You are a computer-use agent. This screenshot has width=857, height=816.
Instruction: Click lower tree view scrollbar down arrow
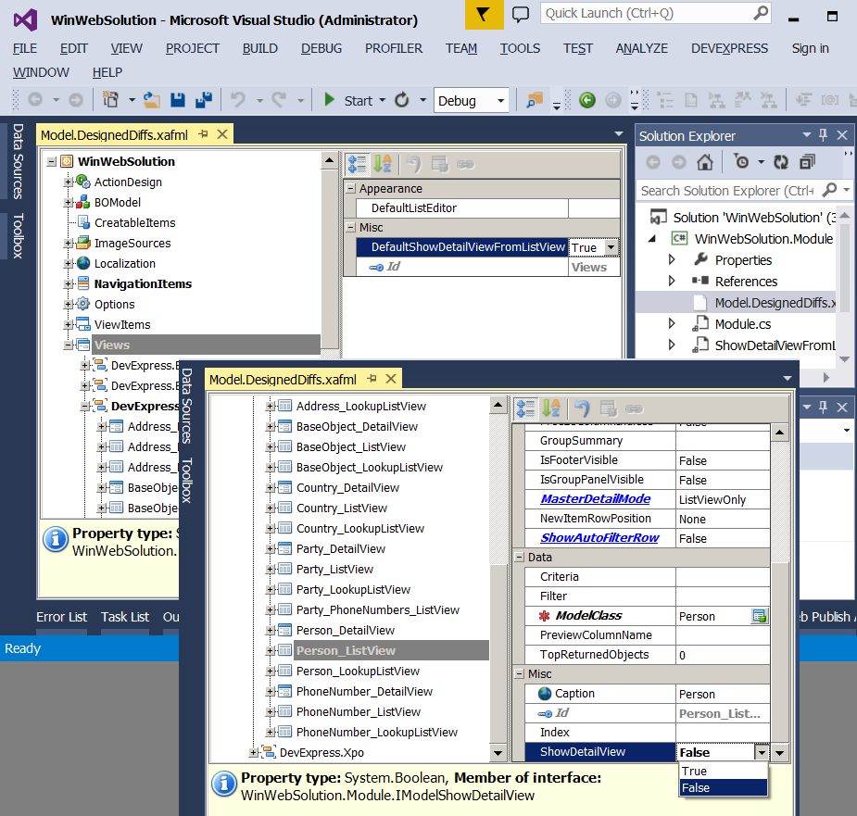point(498,753)
